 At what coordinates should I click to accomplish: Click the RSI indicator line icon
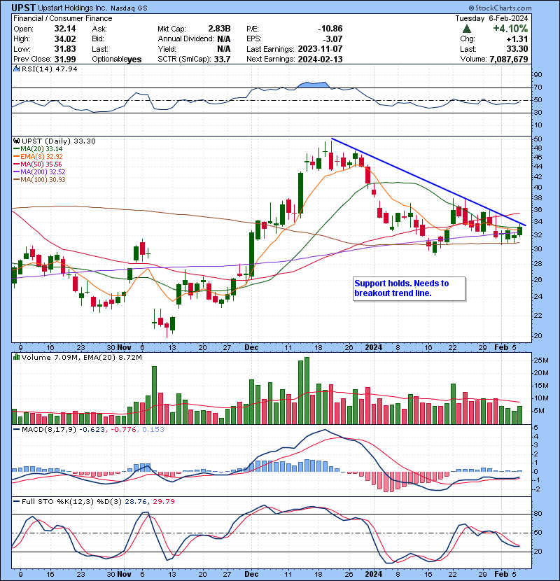[x=17, y=69]
